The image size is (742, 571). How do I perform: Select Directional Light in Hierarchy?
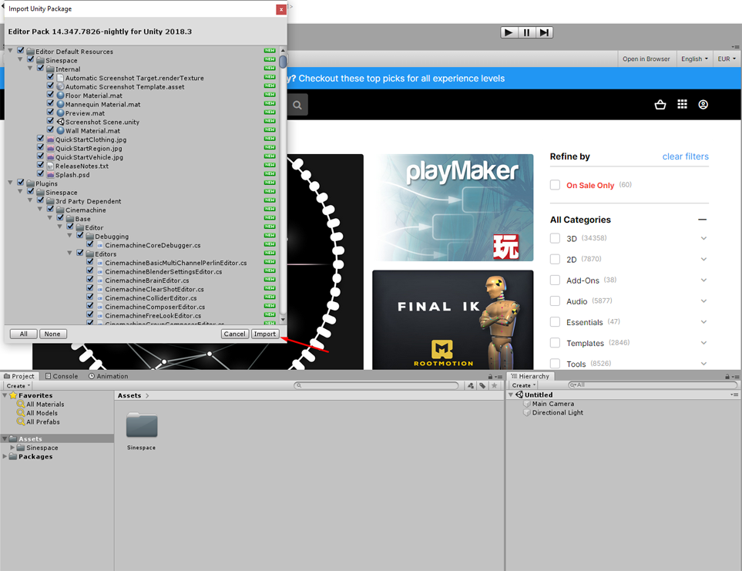pyautogui.click(x=553, y=412)
